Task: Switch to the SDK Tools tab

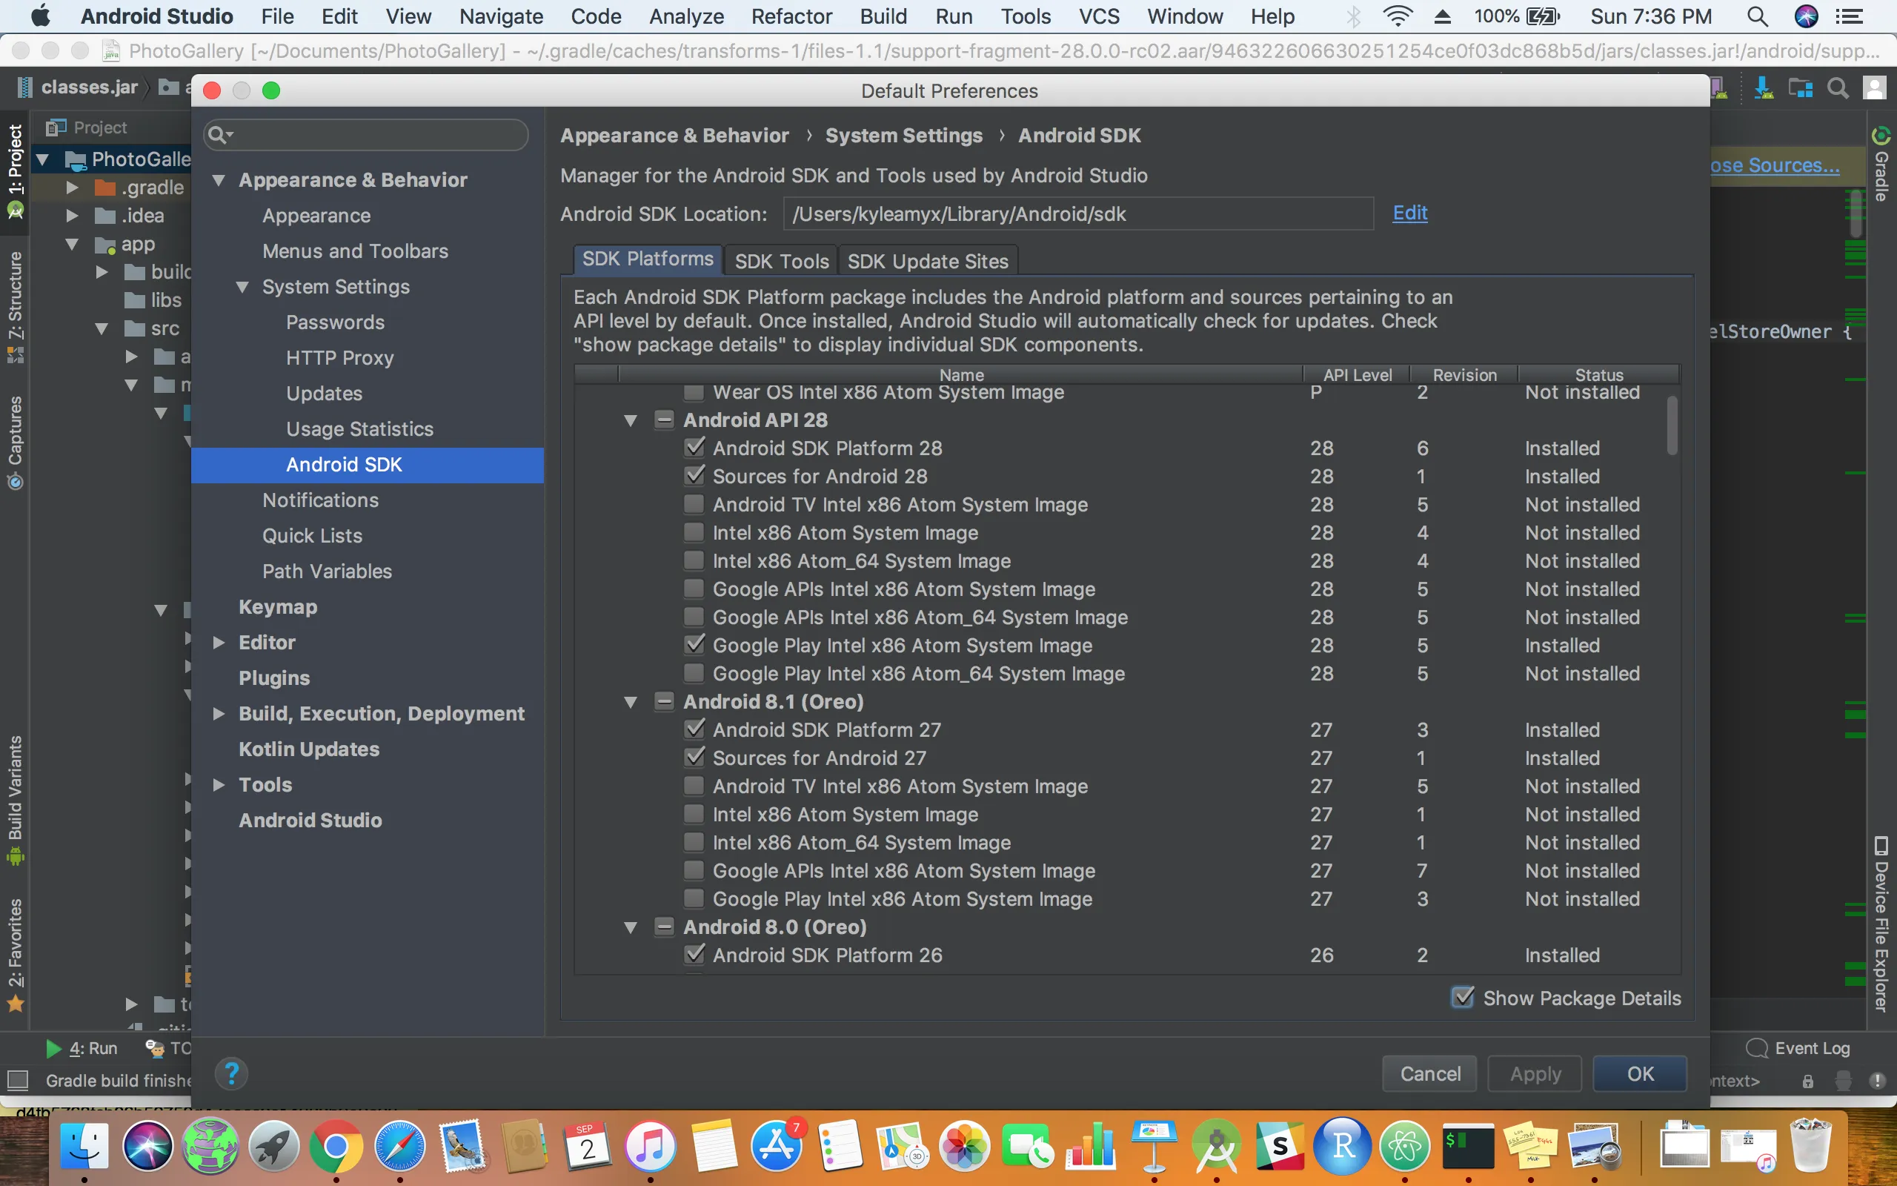Action: coord(781,261)
